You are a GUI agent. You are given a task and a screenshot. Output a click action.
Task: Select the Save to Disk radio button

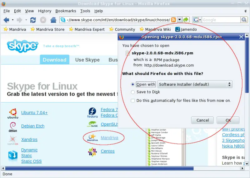click(x=132, y=92)
